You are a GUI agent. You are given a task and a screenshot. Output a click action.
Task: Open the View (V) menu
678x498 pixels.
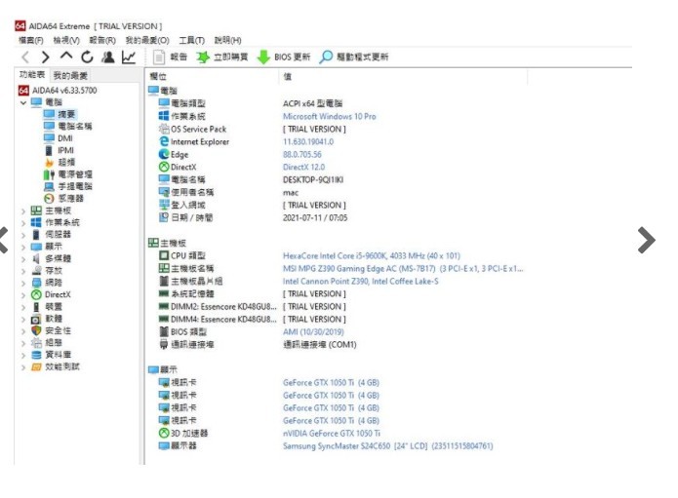coord(66,40)
